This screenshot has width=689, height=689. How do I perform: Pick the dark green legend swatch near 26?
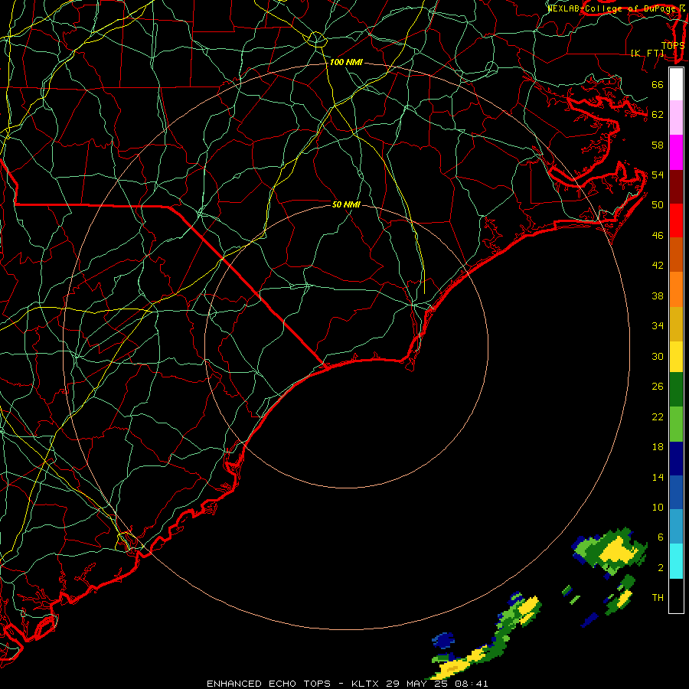click(676, 390)
